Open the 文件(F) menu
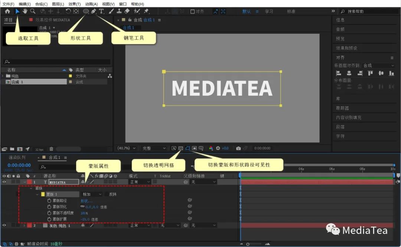Viewport: 401px width, 247px height. tap(8, 4)
